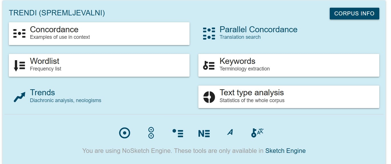The height and width of the screenshot is (164, 391).
Task: Click the Keywords key icon
Action: (x=209, y=65)
